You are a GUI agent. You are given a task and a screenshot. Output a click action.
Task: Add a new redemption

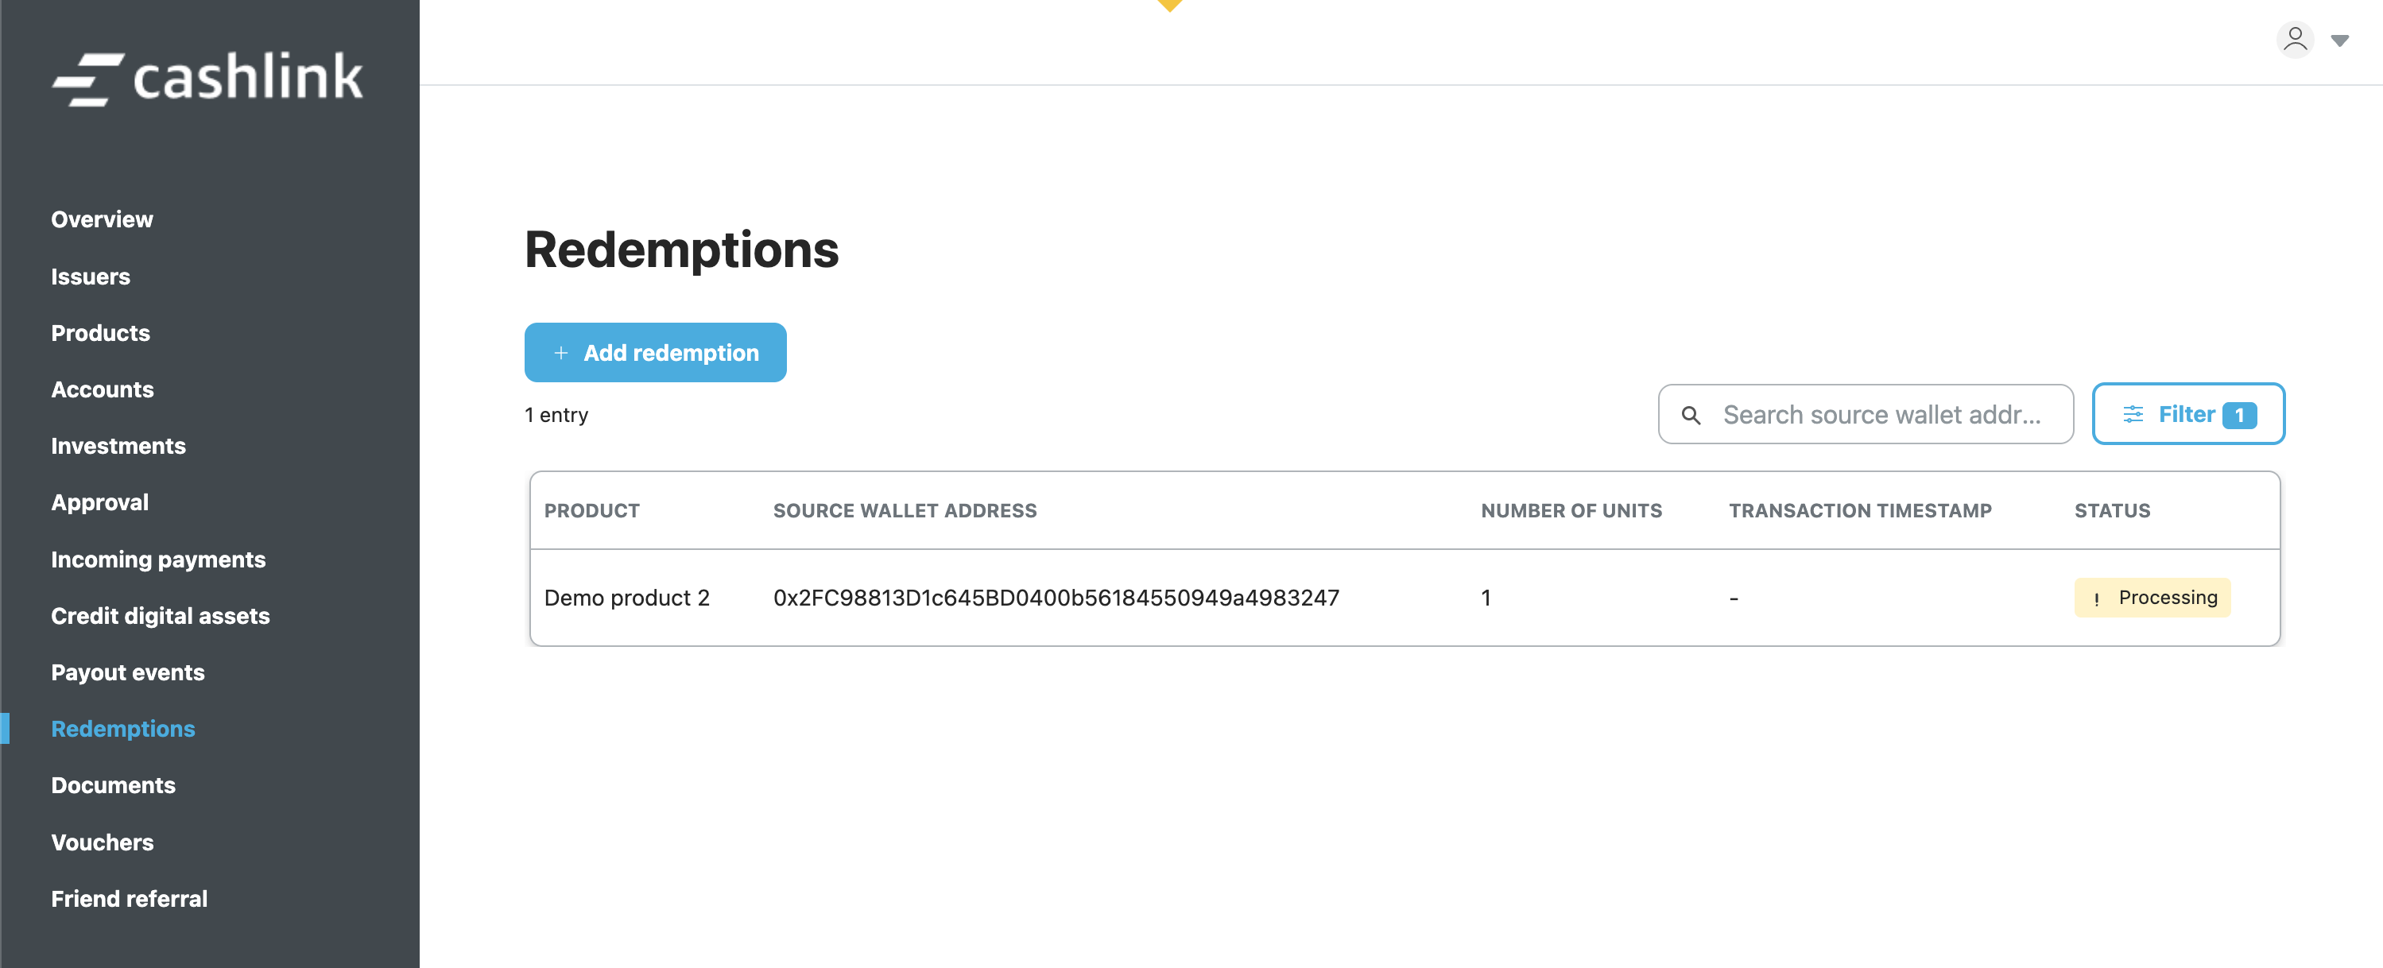pos(655,353)
